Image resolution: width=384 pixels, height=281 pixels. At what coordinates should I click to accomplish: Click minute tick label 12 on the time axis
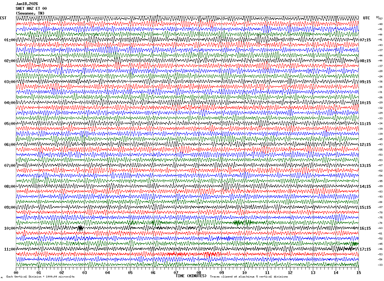pyautogui.click(x=290, y=272)
